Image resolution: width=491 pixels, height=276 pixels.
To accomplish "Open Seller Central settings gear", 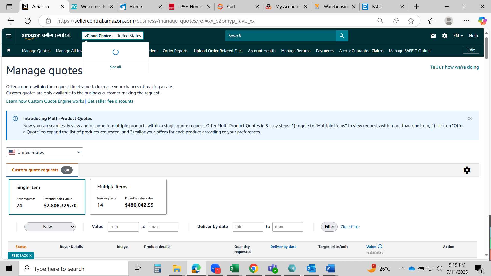I will click(x=445, y=36).
